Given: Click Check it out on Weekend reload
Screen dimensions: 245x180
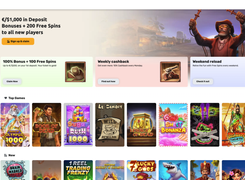Looking at the screenshot, I should [203, 81].
